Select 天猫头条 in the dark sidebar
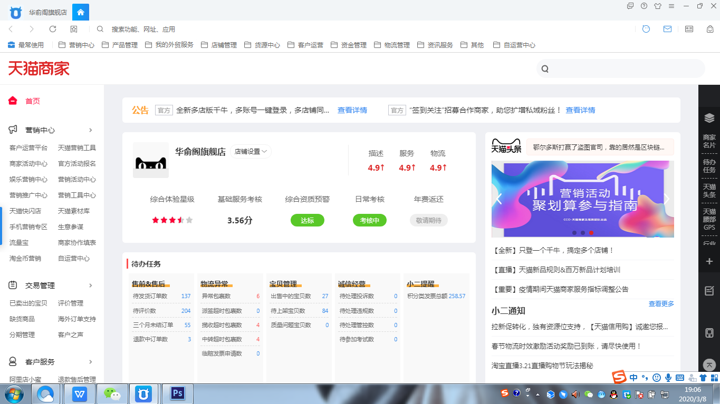 [709, 191]
